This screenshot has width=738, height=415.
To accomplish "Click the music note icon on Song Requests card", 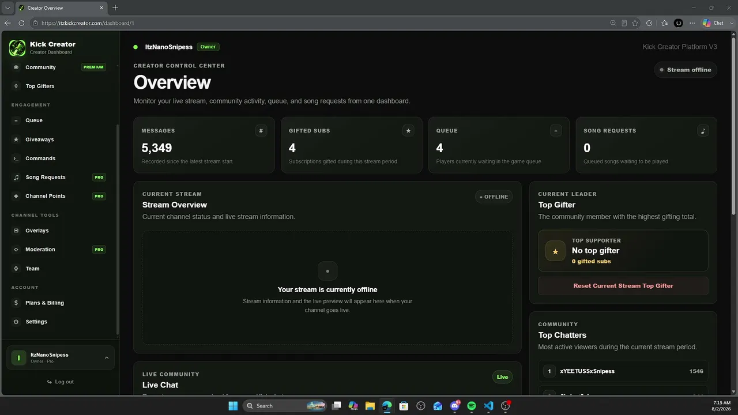I will tap(703, 131).
